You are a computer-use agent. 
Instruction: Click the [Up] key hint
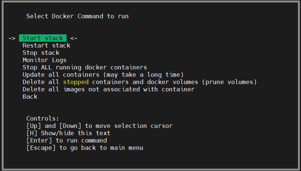pyautogui.click(x=34, y=126)
